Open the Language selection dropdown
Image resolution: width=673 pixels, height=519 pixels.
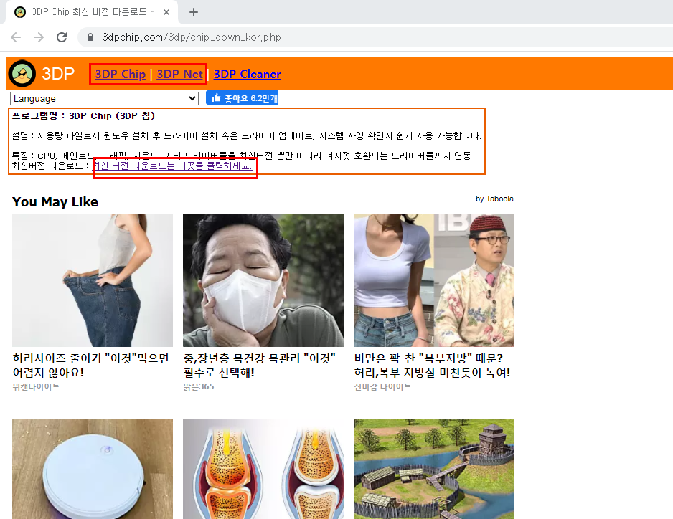pos(104,98)
